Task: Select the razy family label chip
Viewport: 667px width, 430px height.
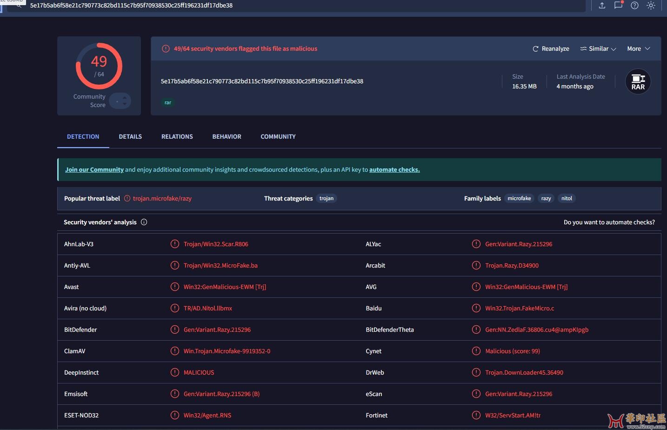Action: 546,198
